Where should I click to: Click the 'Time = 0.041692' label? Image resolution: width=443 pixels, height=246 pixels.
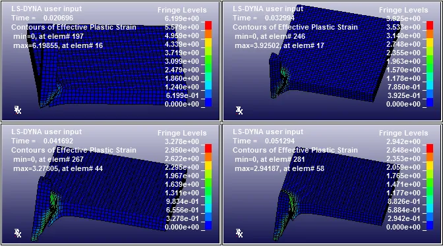(x=42, y=141)
